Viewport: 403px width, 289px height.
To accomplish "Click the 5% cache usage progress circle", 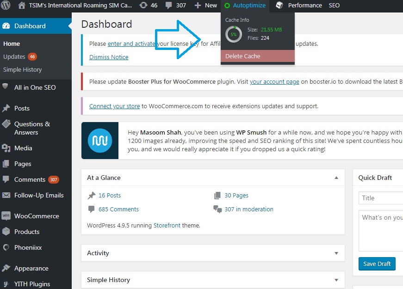I will coord(234,34).
